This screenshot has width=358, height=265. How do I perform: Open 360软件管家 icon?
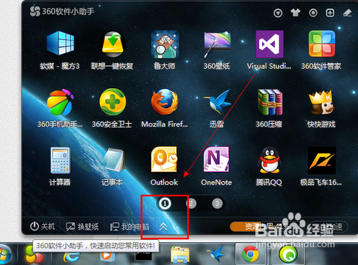pyautogui.click(x=321, y=44)
